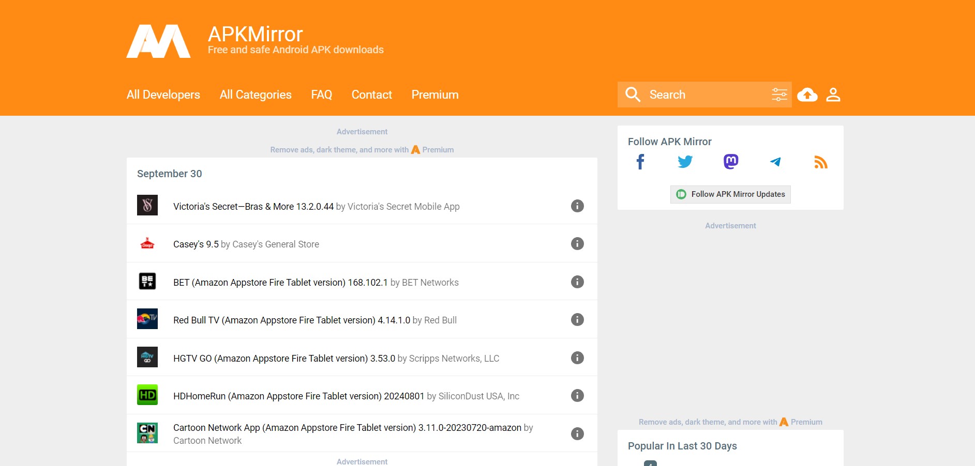Open the Telegram channel icon
Image resolution: width=975 pixels, height=466 pixels.
(x=775, y=161)
